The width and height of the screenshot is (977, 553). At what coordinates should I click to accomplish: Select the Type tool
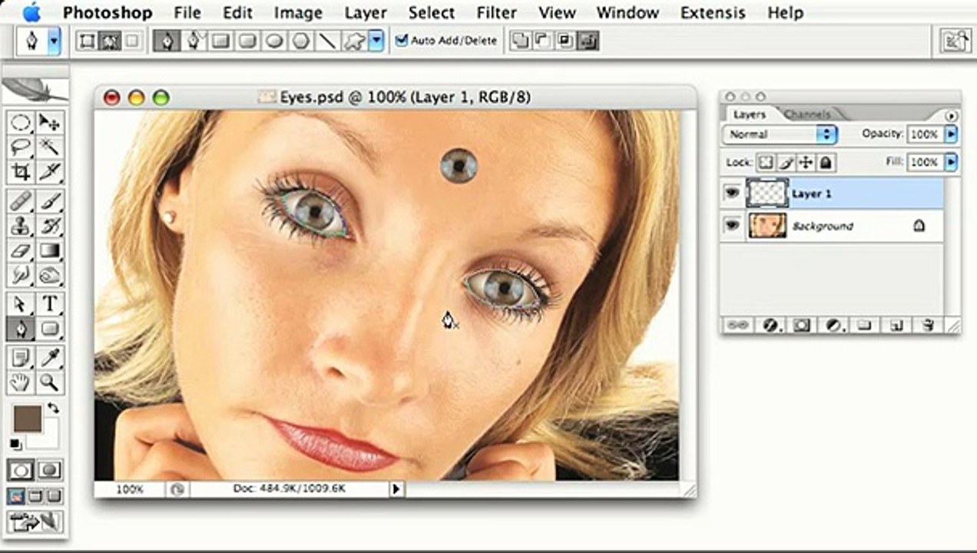click(x=50, y=304)
